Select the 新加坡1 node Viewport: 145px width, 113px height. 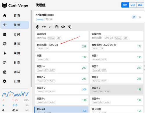tap(61, 110)
